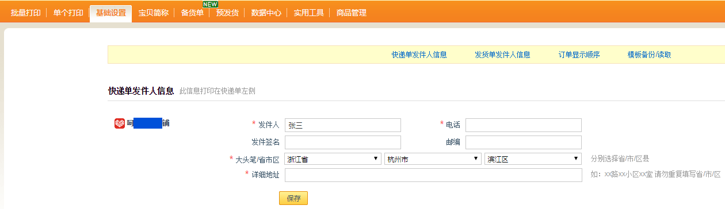Open the 模板备份/读取 link
This screenshot has height=209, width=725.
coord(649,55)
